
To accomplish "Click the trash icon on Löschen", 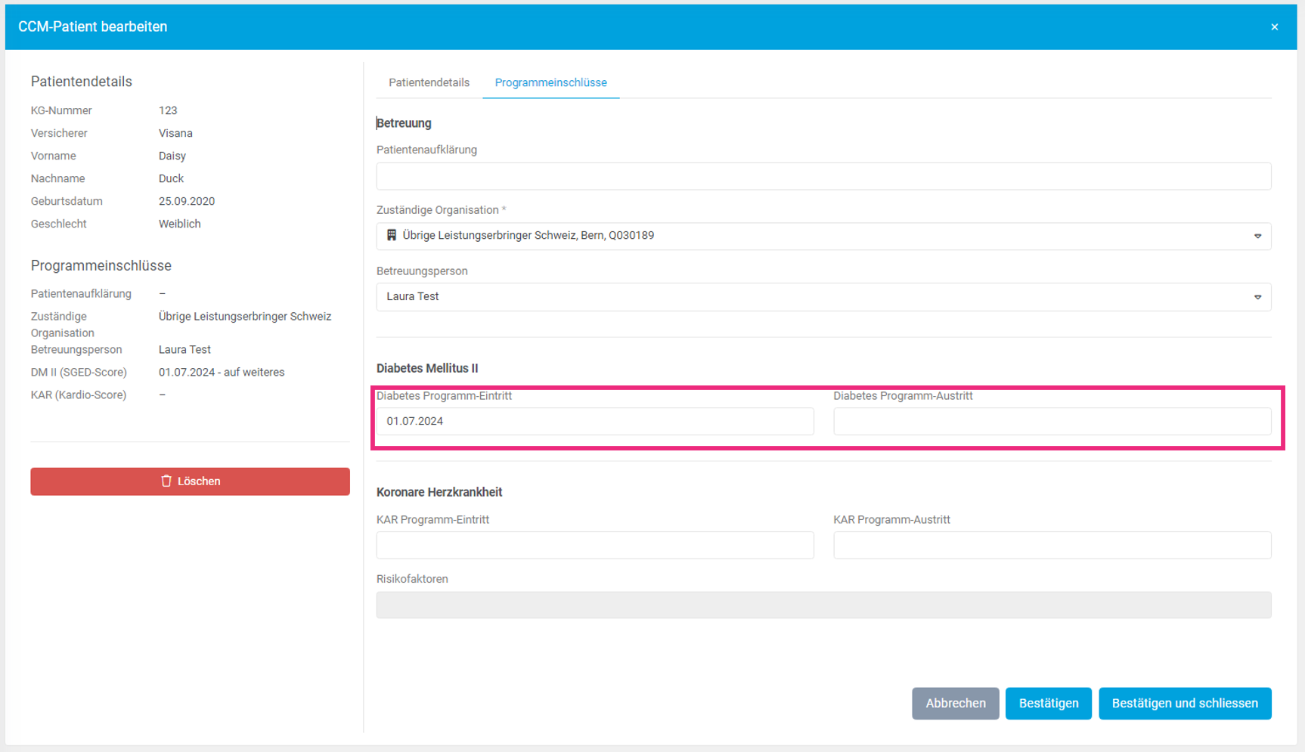I will click(166, 481).
